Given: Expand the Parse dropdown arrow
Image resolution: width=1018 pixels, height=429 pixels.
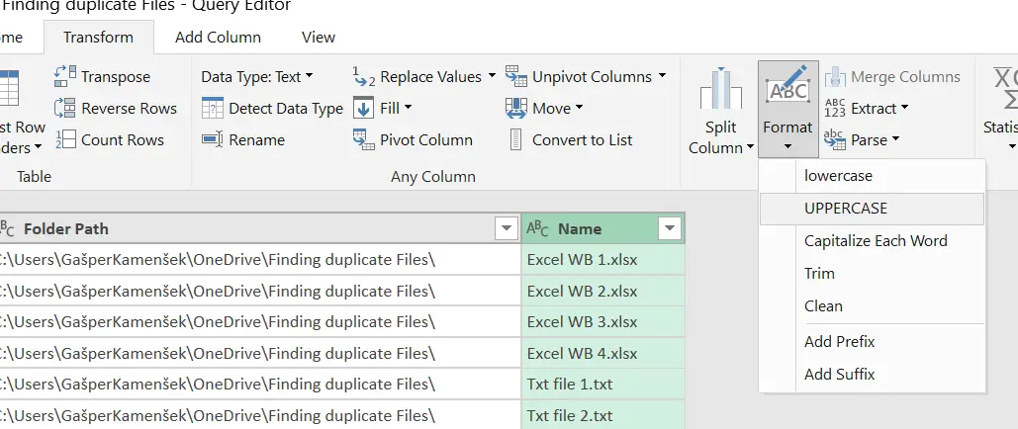Looking at the screenshot, I should coord(895,139).
